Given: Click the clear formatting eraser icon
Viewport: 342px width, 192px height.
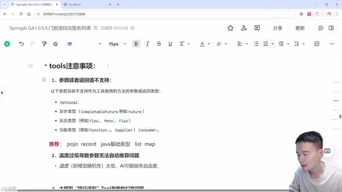Looking at the screenshot, I should coord(55,44).
